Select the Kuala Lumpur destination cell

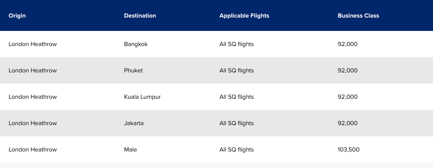point(142,97)
